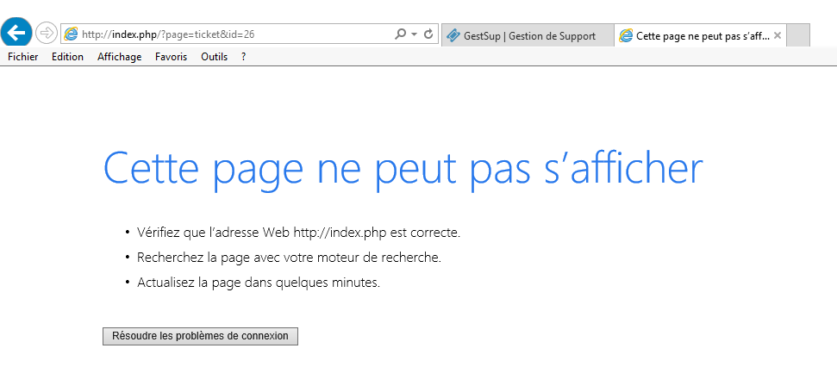Expand the address bar autocomplete dropdown arrow
This screenshot has height=367, width=837.
415,34
